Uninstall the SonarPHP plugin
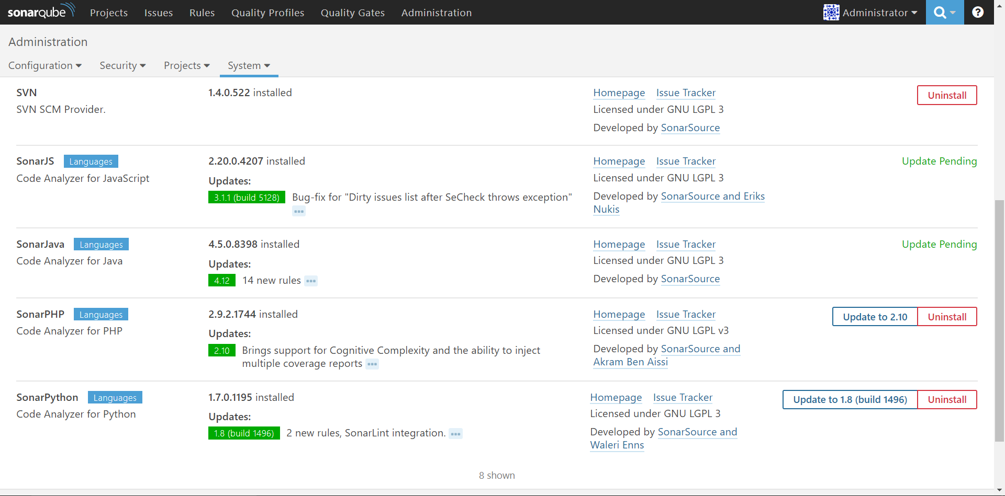The width and height of the screenshot is (1005, 496). 947,317
